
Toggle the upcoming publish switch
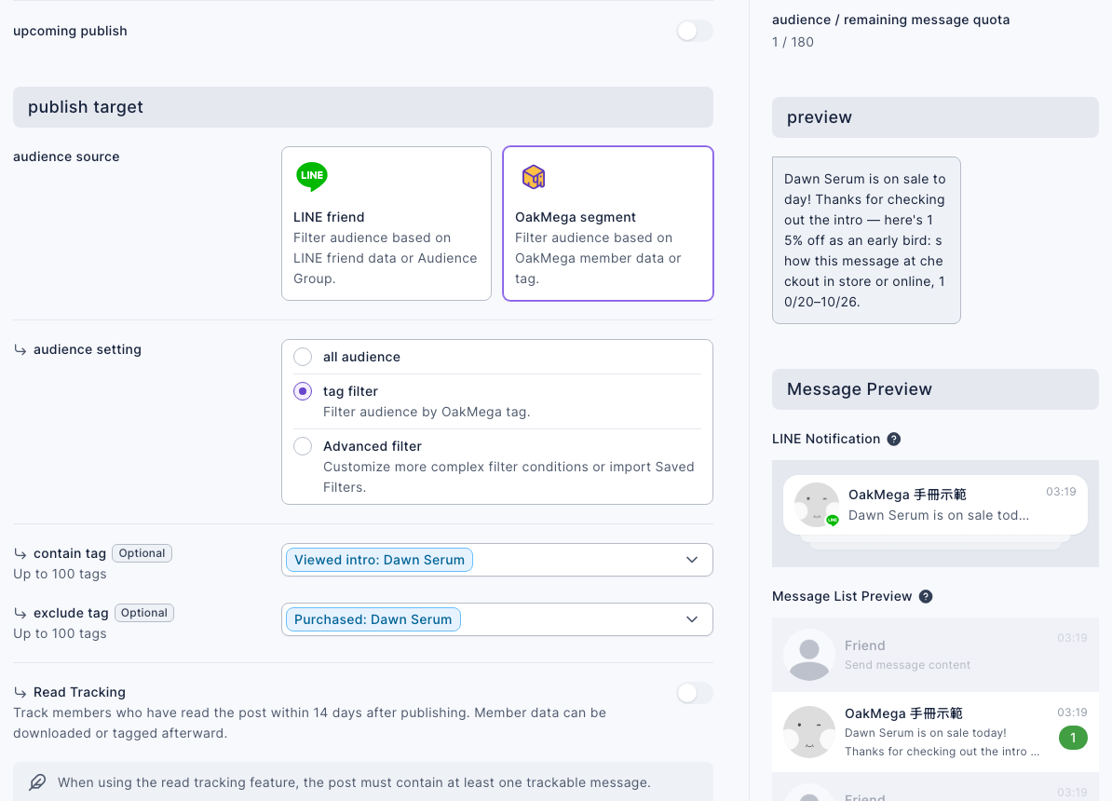coord(694,31)
